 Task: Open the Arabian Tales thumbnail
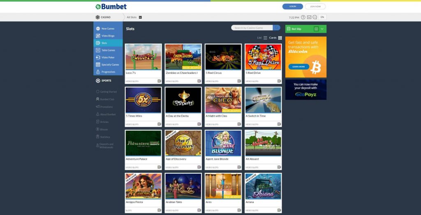point(183,186)
